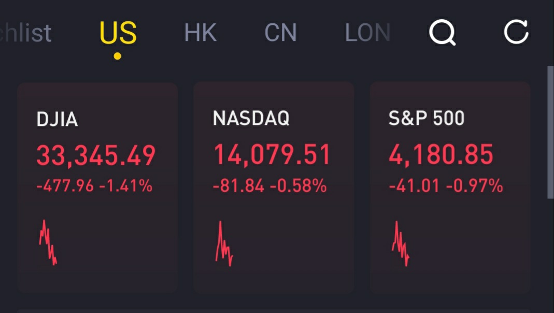The height and width of the screenshot is (313, 554).
Task: Click the vertical scrollbar on the right
Action: coord(550,132)
